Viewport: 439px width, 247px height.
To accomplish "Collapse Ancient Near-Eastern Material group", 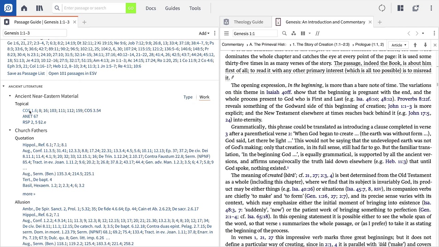I will click(10, 96).
